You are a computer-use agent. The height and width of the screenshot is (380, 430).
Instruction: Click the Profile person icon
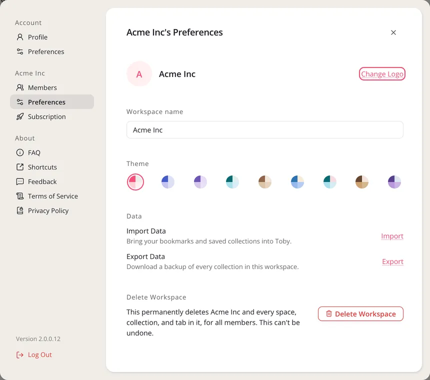20,37
